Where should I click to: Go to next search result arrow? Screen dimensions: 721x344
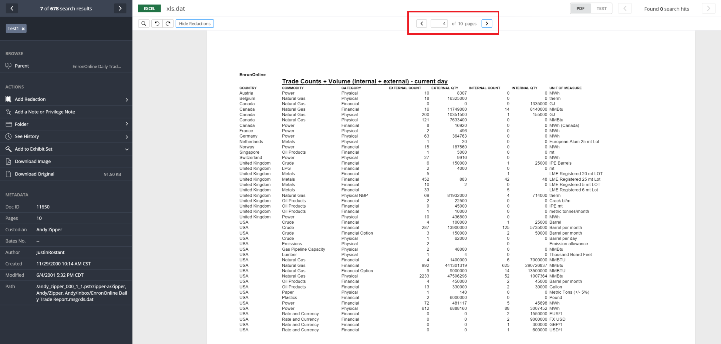click(x=120, y=8)
